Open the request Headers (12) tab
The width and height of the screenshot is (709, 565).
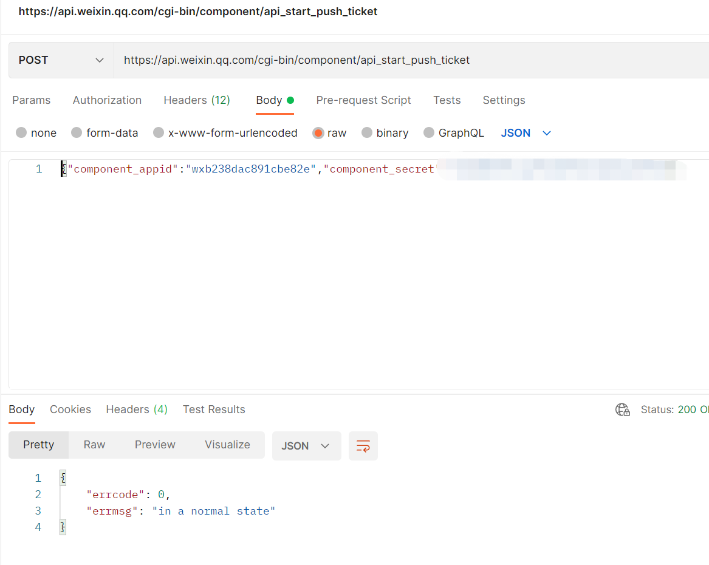[x=197, y=100]
